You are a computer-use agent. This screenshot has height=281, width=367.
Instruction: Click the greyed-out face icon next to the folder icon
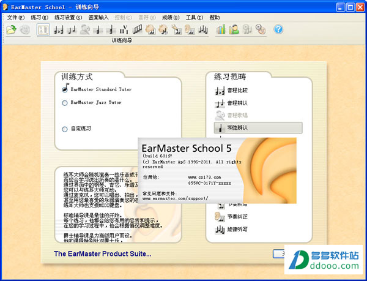point(24,30)
